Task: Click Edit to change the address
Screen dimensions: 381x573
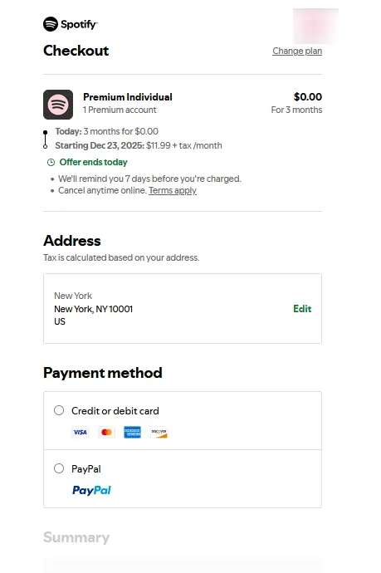Action: tap(302, 309)
